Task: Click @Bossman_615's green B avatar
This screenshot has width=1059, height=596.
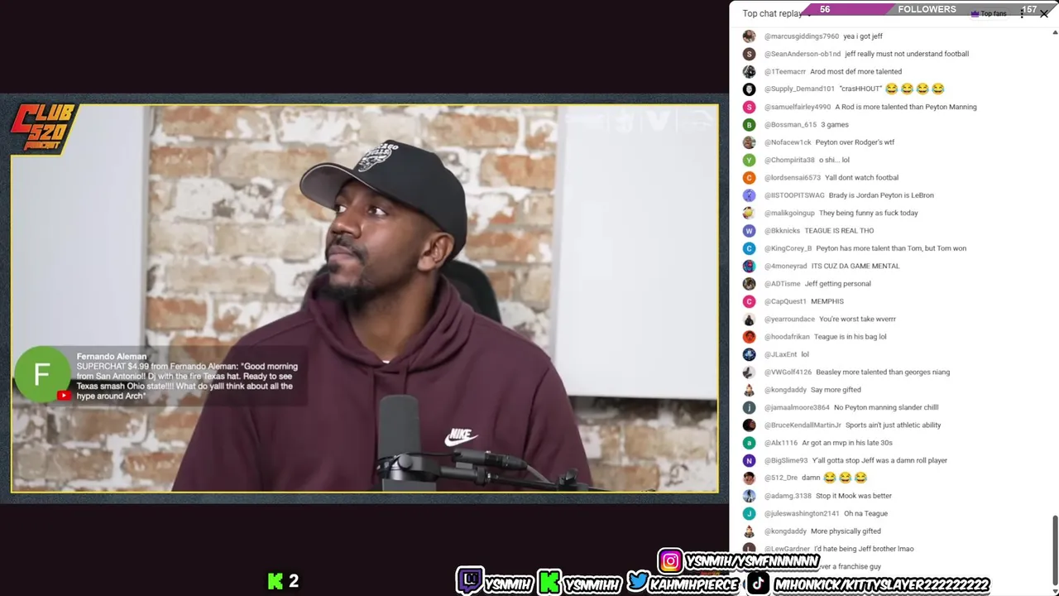Action: [749, 124]
